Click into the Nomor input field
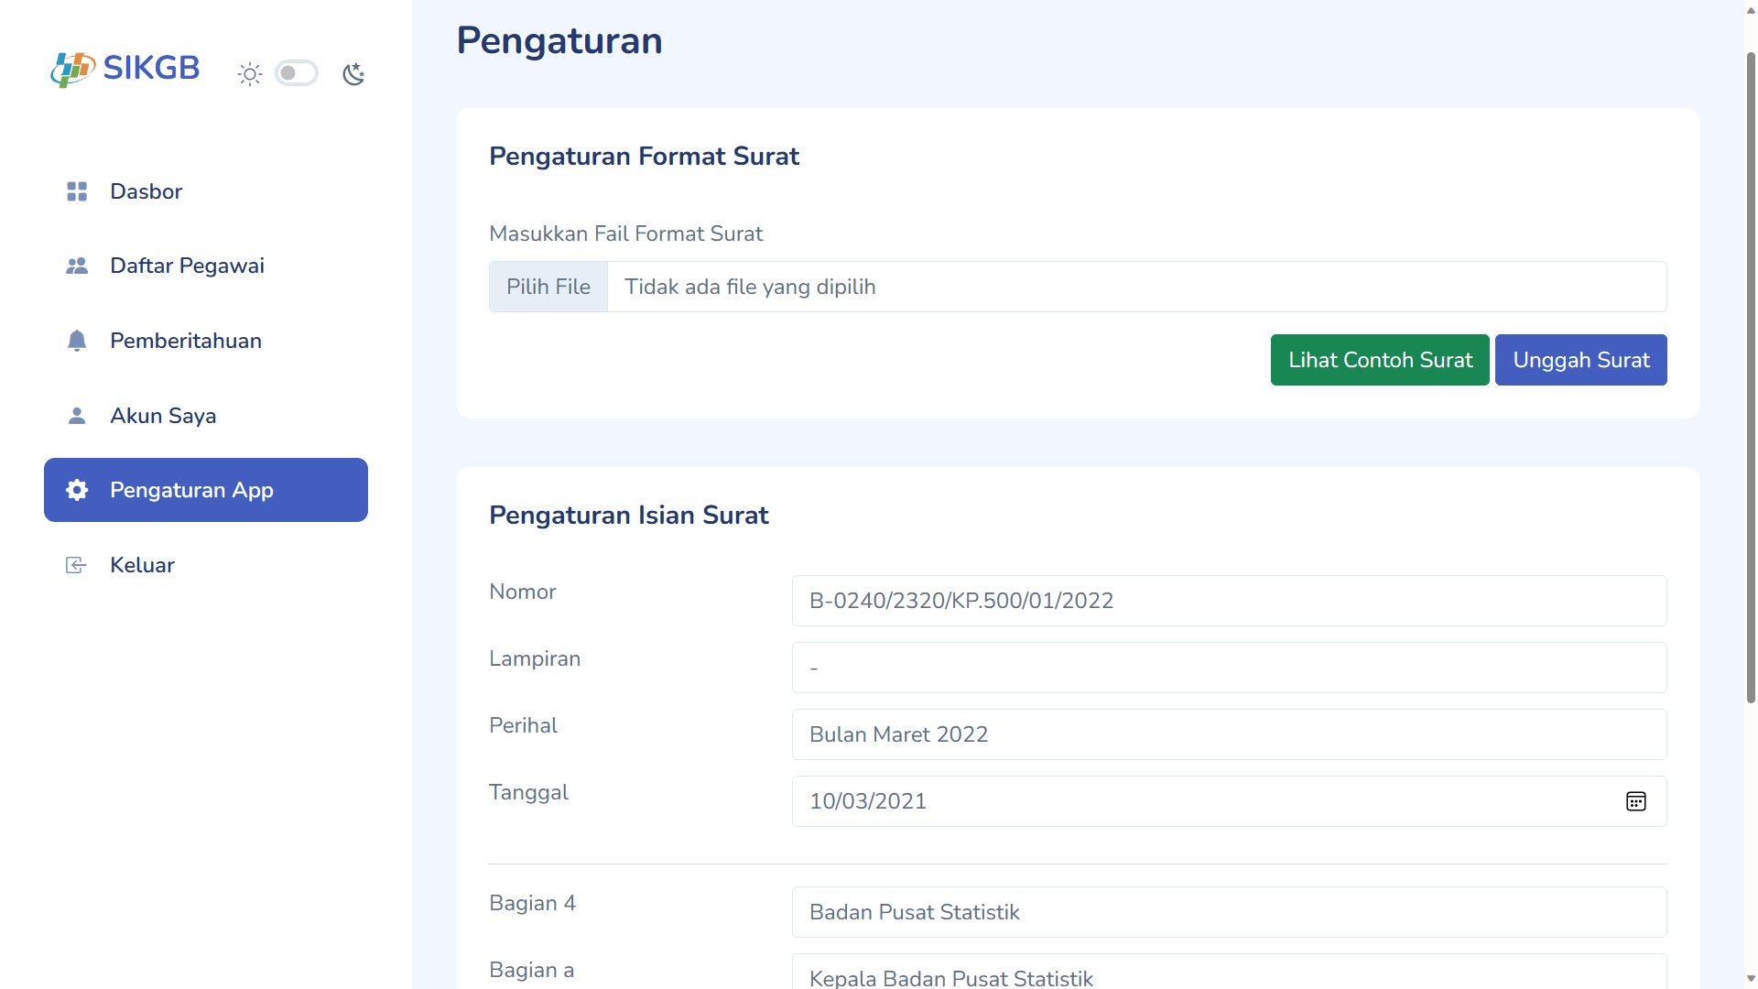Image resolution: width=1758 pixels, height=989 pixels. 1228,601
